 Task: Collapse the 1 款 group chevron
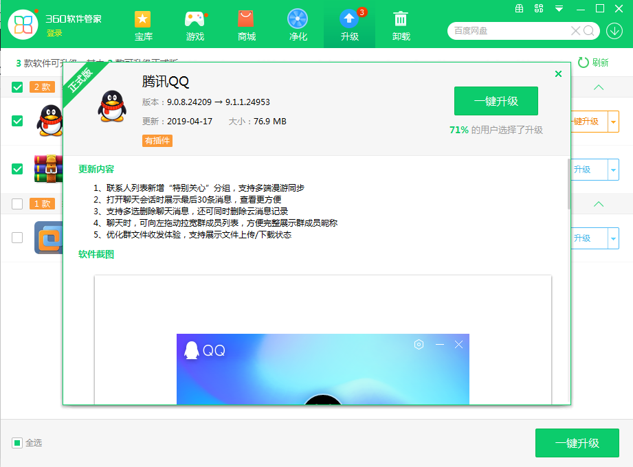tap(599, 204)
